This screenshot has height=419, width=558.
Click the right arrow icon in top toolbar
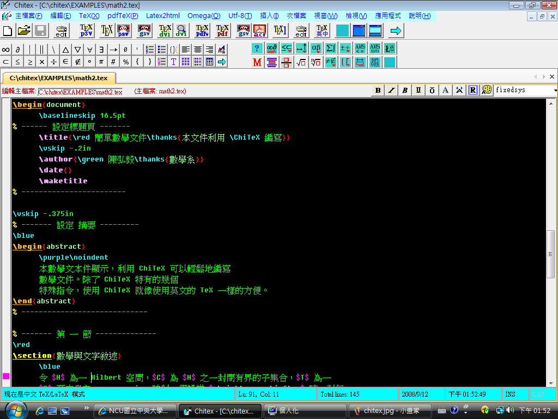[396, 31]
